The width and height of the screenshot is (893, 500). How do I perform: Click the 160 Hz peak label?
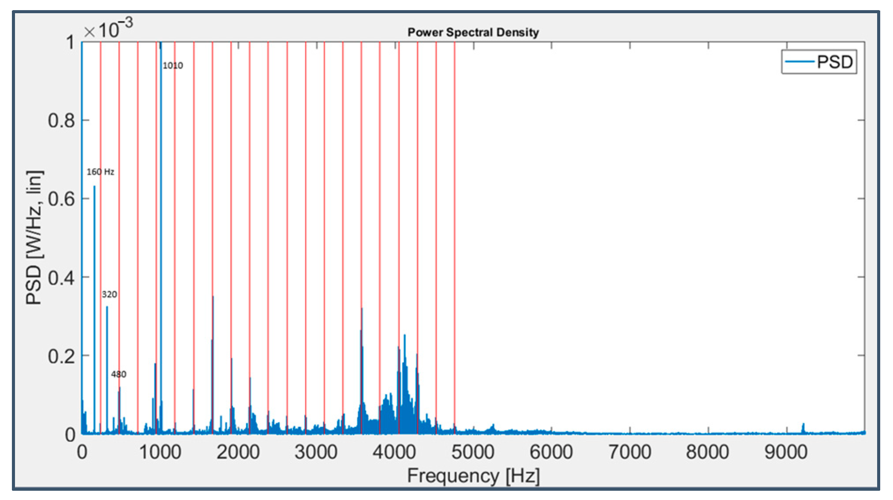pos(100,172)
